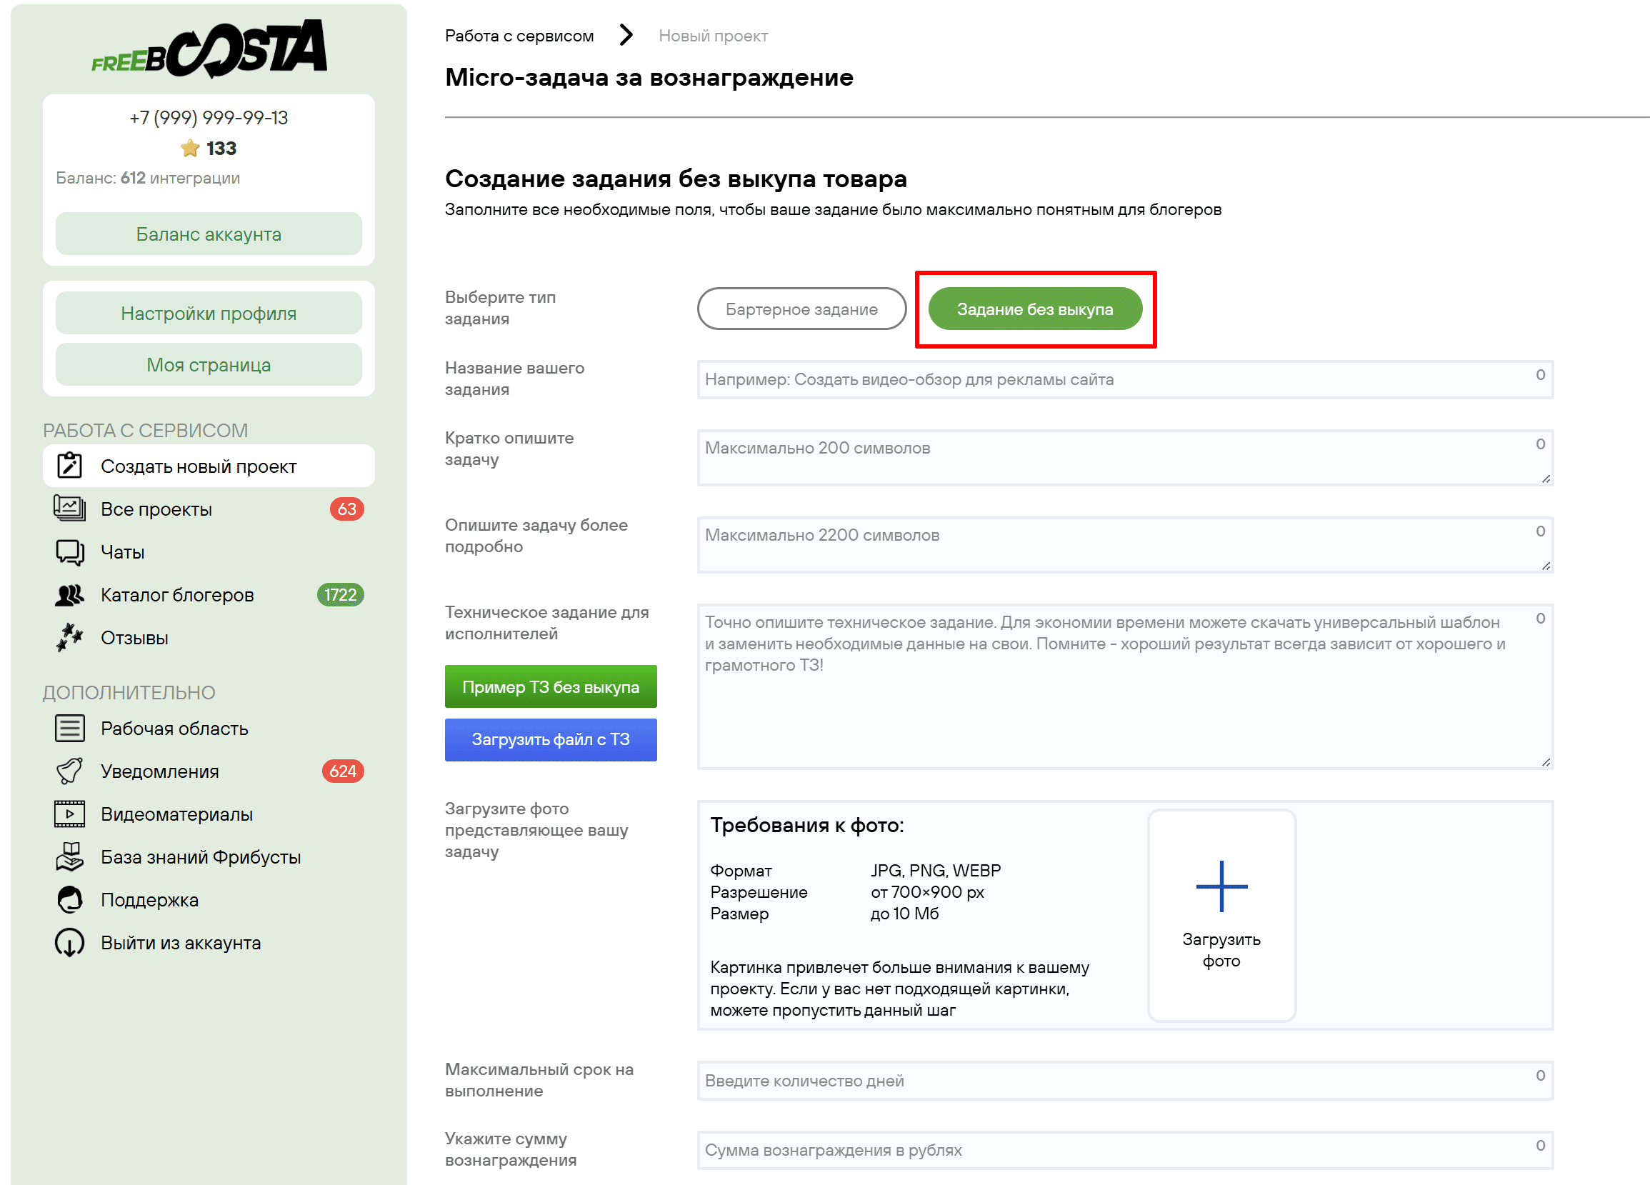Click the Баланс аккаунта button

pyautogui.click(x=209, y=234)
